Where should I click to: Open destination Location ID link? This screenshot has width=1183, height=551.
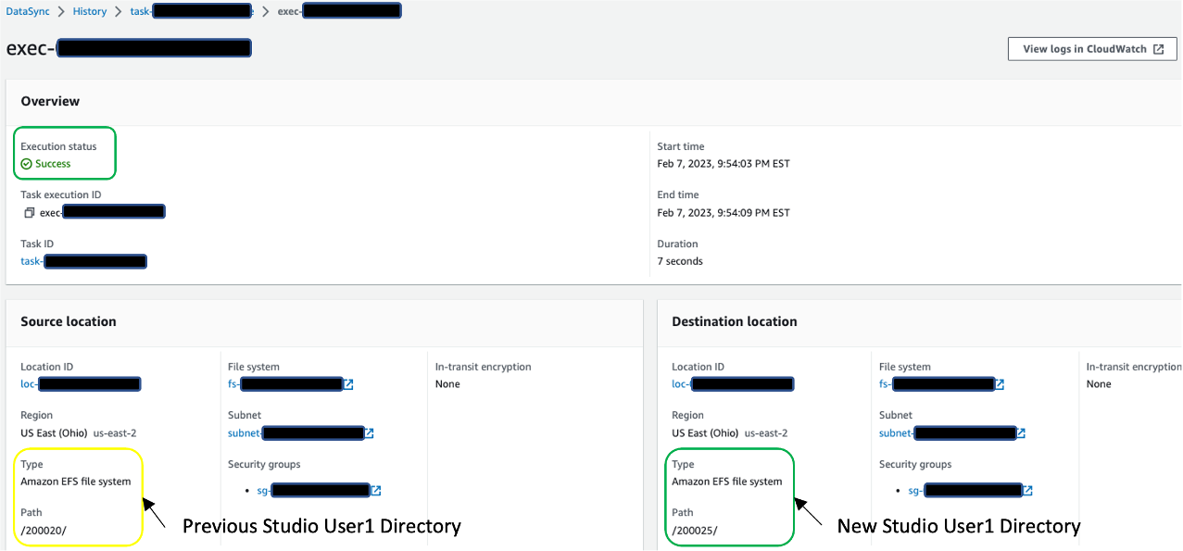tap(733, 383)
